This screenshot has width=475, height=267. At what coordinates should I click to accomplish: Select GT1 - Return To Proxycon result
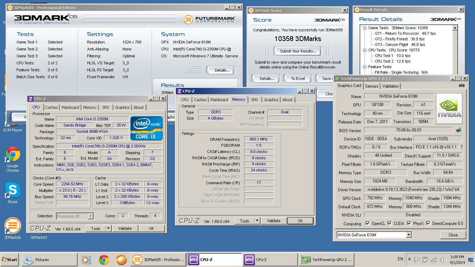tap(405, 33)
